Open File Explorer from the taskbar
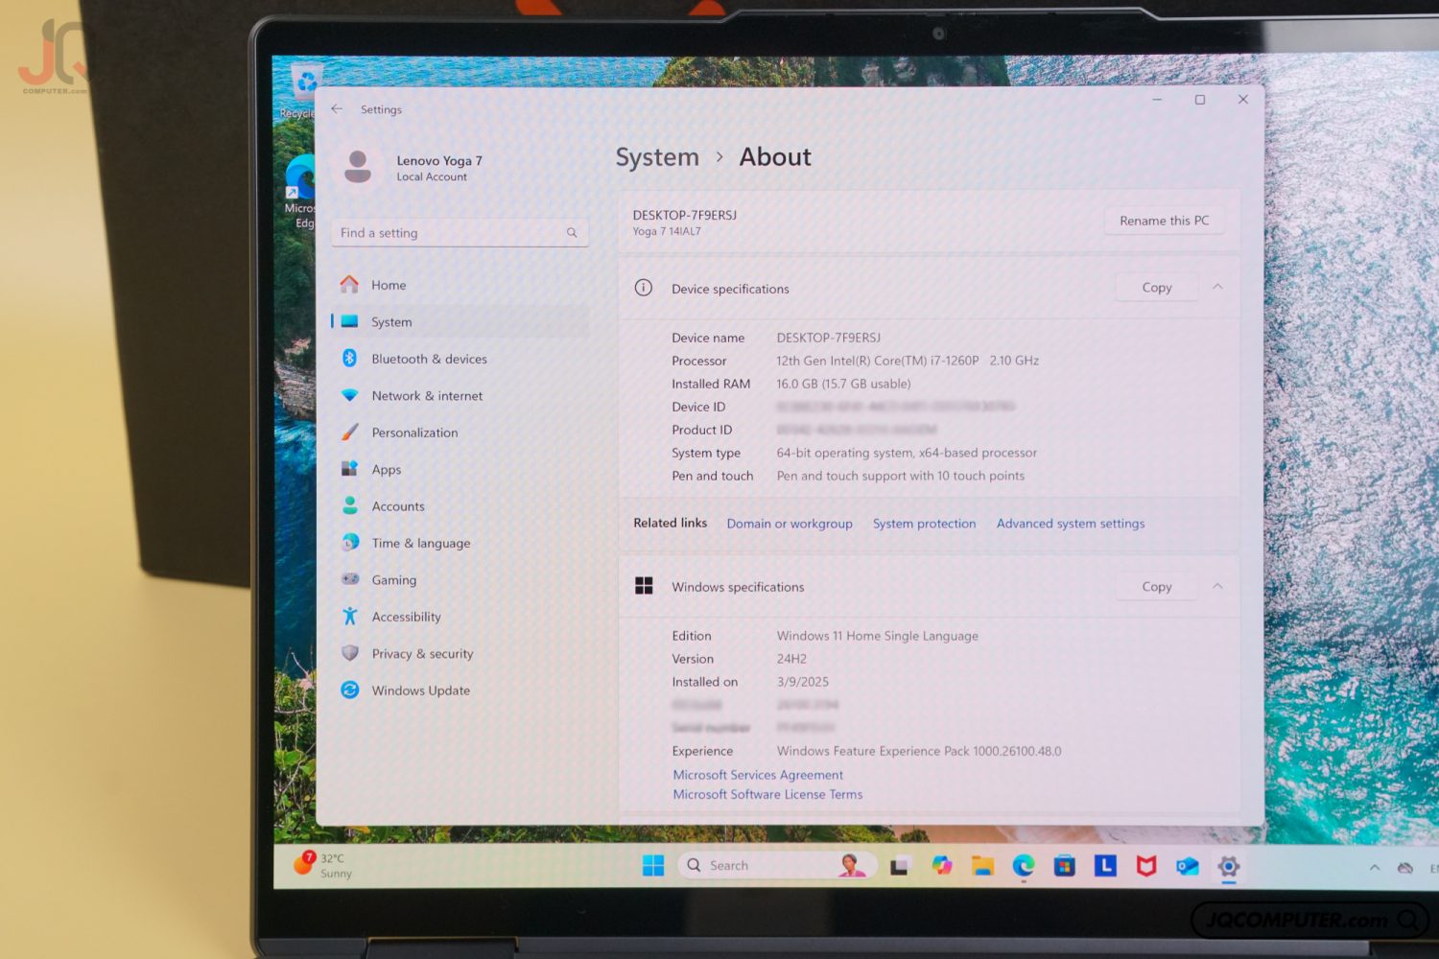Screen dimensions: 1439x959 coord(982,866)
